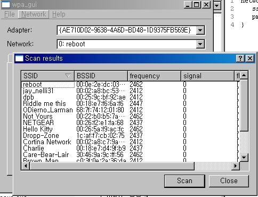Click the Close button in Scan results
The height and width of the screenshot is (197, 258).
click(x=229, y=181)
